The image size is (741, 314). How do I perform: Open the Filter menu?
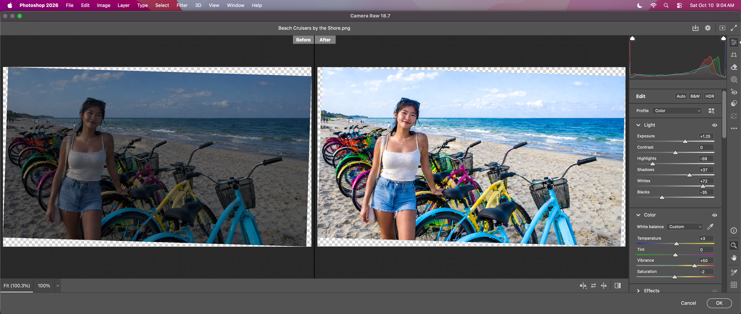coord(182,5)
